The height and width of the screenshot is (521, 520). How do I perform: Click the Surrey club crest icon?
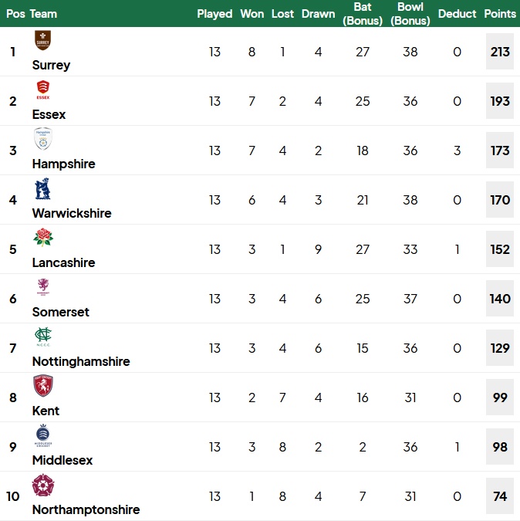point(43,40)
